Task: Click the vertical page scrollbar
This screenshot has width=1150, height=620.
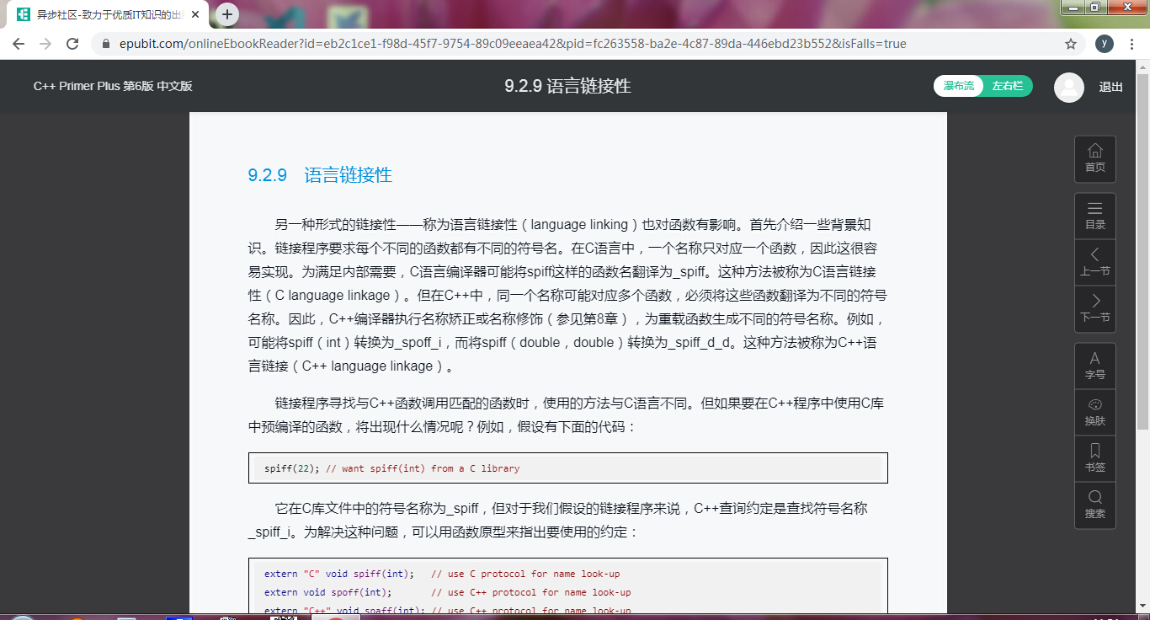Action: point(1143,253)
